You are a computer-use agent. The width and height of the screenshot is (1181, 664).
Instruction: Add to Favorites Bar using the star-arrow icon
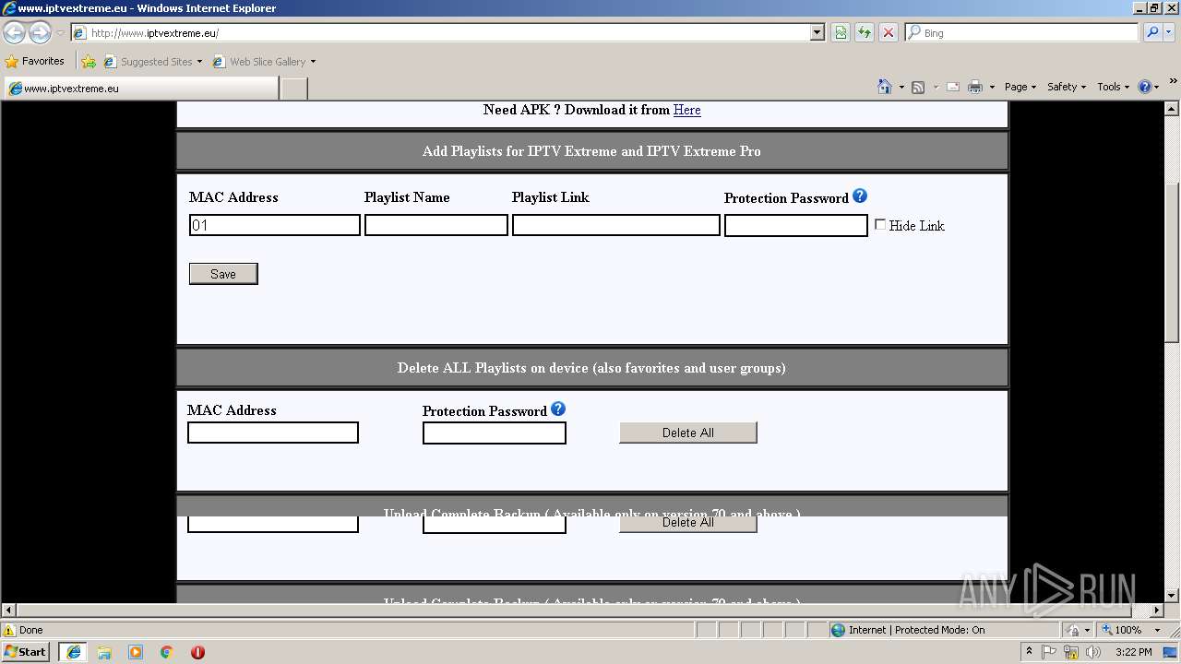(x=89, y=62)
